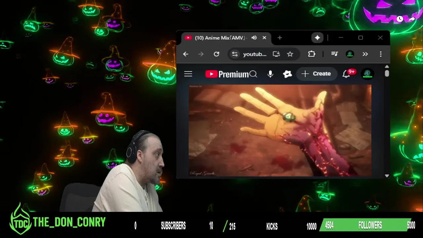Click the Create button
The height and width of the screenshot is (238, 423).
click(316, 74)
